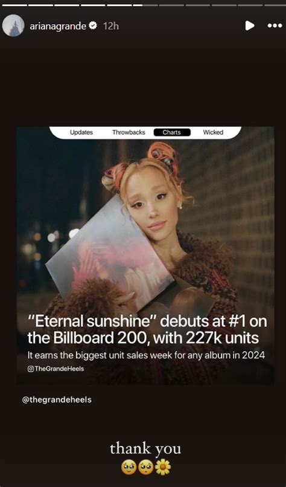Click the first pleading face emoji
This screenshot has height=487, width=286.
[x=129, y=467]
